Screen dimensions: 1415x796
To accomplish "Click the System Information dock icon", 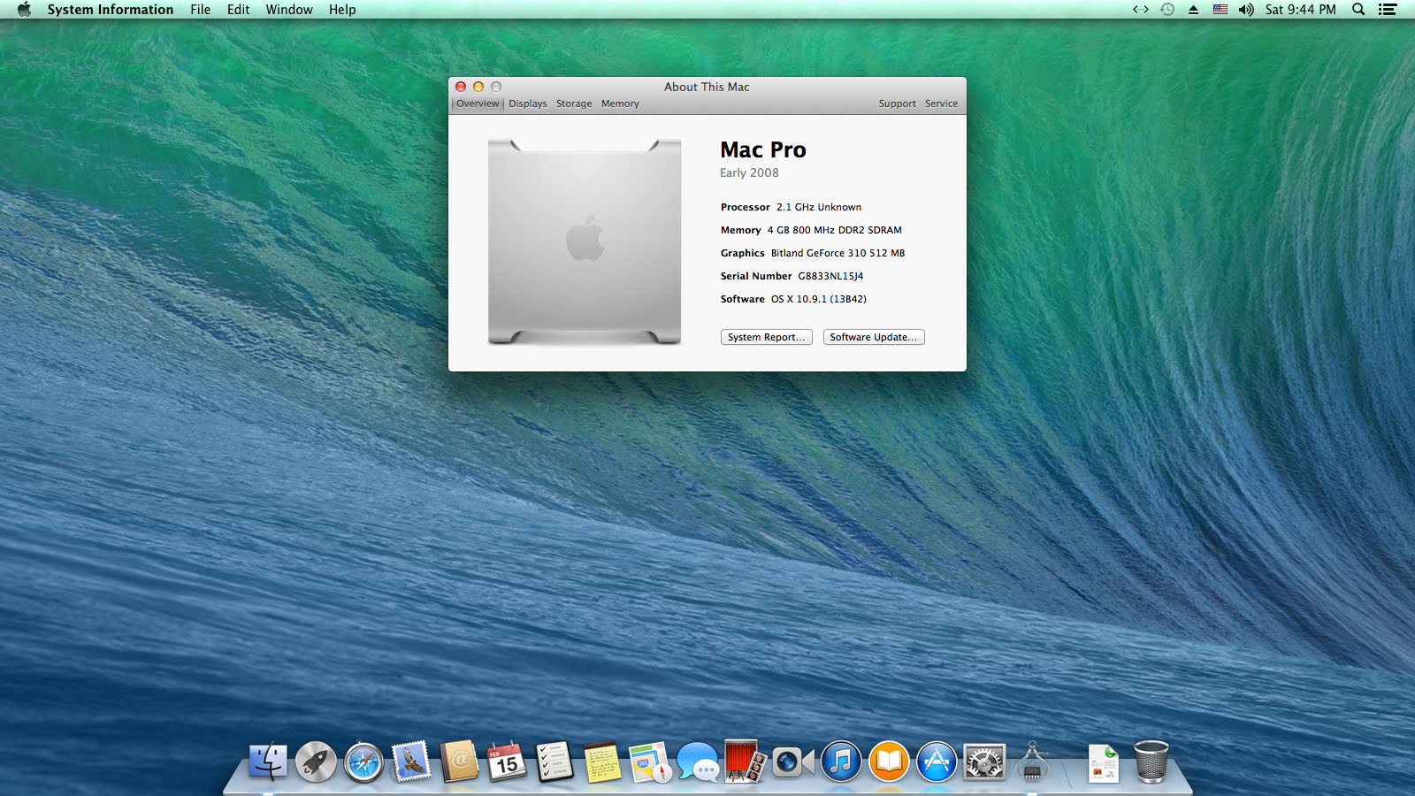I will (x=1032, y=762).
